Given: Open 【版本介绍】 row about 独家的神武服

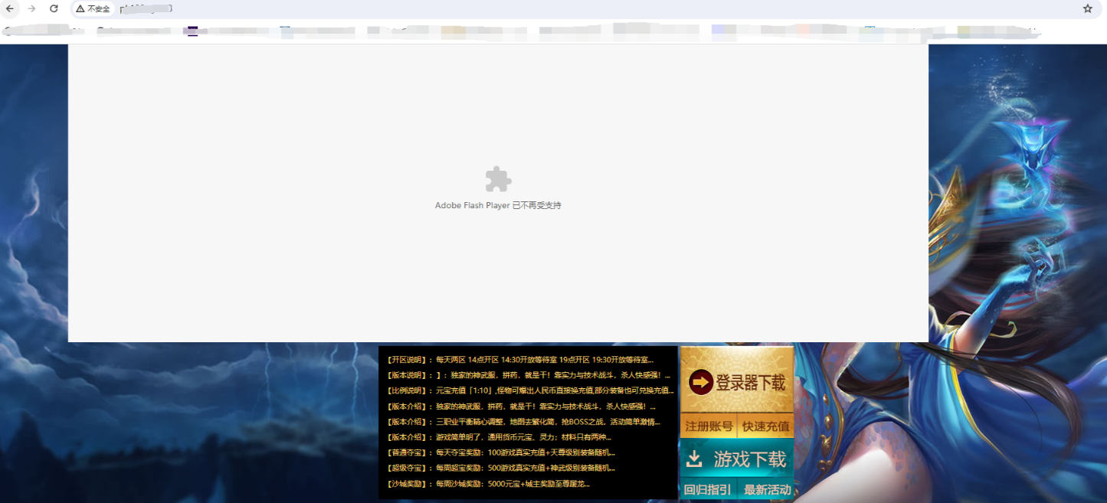Looking at the screenshot, I should coord(520,407).
